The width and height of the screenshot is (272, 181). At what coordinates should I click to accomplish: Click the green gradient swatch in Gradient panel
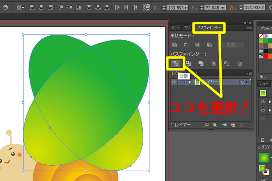[263, 157]
